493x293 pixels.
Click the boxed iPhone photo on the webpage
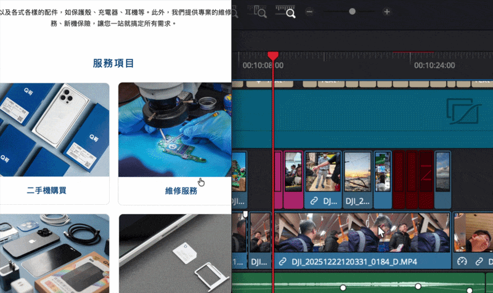[54, 130]
